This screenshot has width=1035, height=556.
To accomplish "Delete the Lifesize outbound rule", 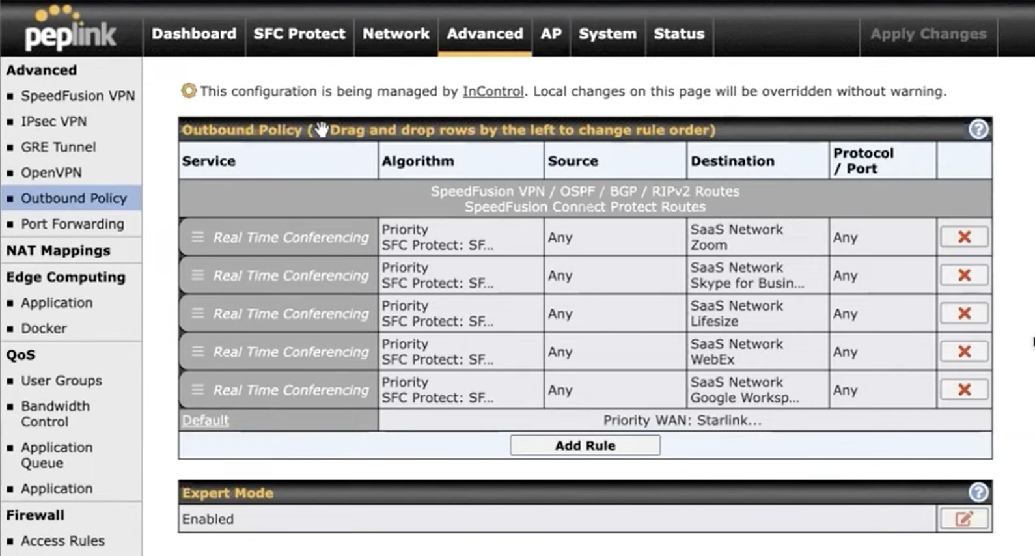I will point(964,313).
